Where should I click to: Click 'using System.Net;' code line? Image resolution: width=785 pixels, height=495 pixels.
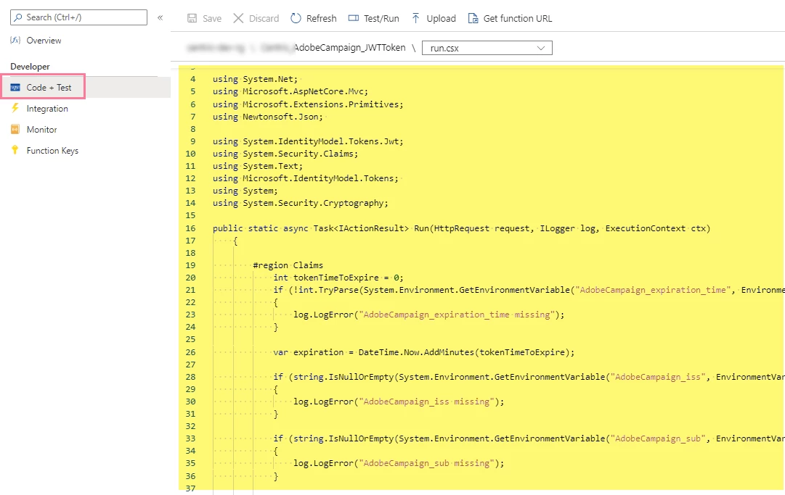(255, 79)
